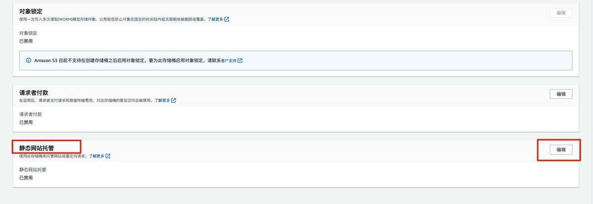Open 了解更多 link under 请求者付款

[x=162, y=100]
